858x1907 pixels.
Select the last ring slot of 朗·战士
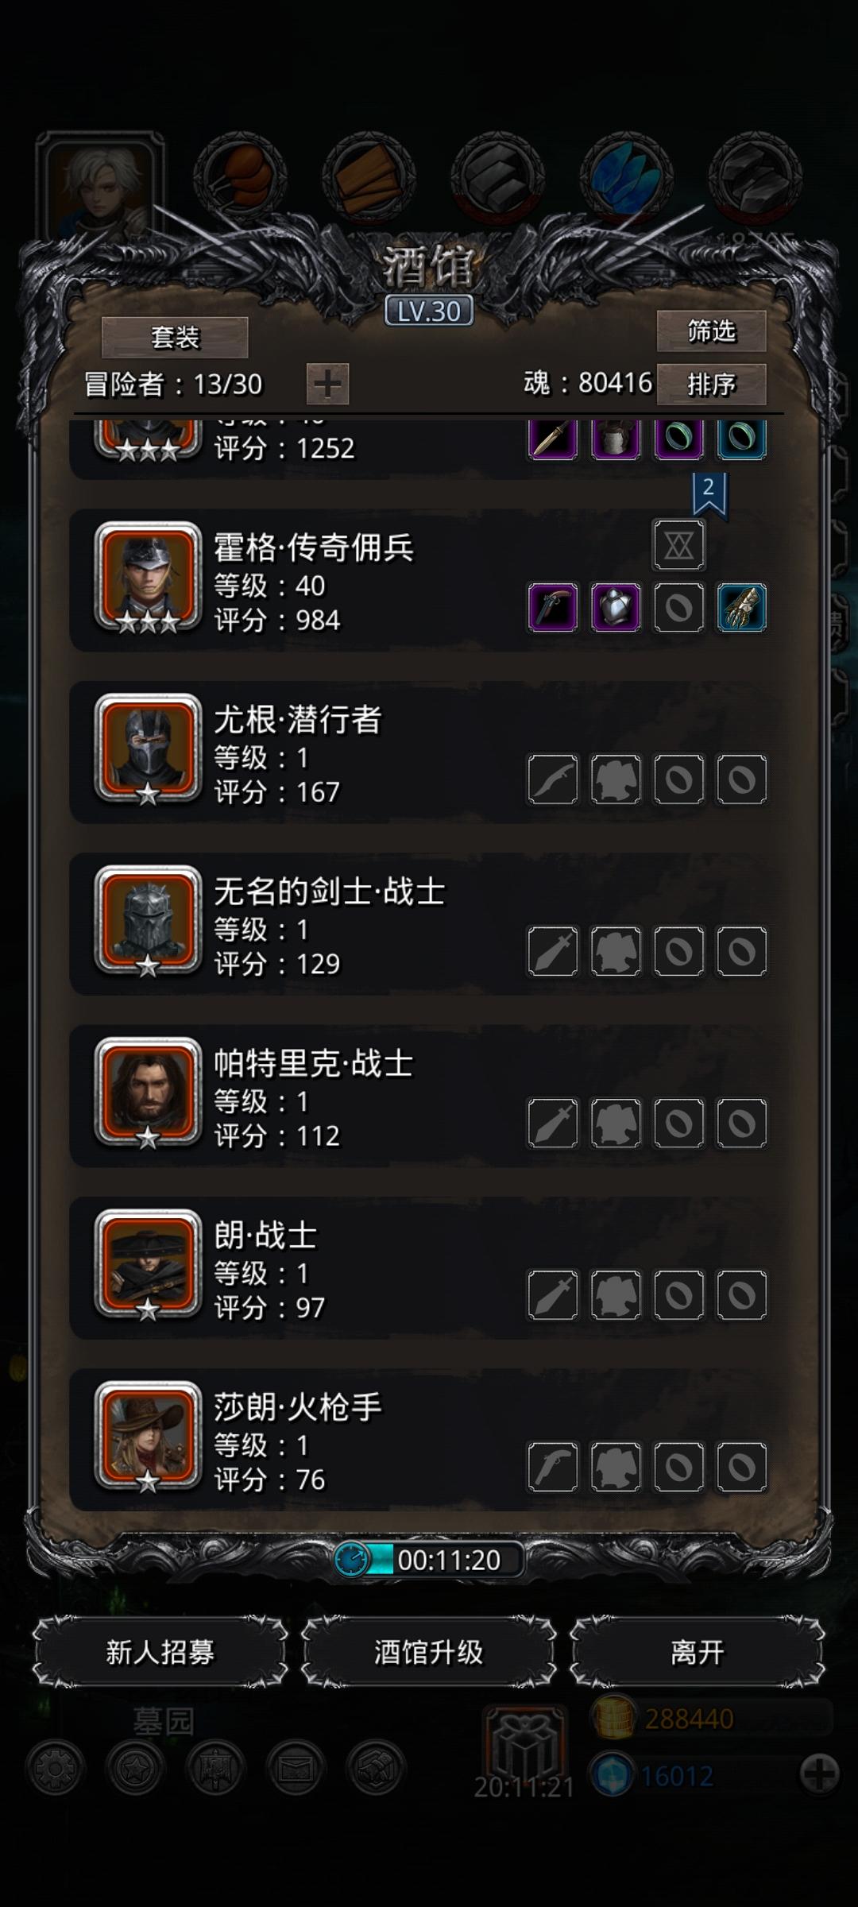[742, 1295]
